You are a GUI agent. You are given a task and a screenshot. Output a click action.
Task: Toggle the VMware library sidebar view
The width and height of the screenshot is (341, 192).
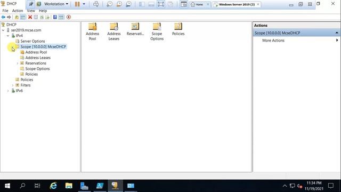coord(142,4)
